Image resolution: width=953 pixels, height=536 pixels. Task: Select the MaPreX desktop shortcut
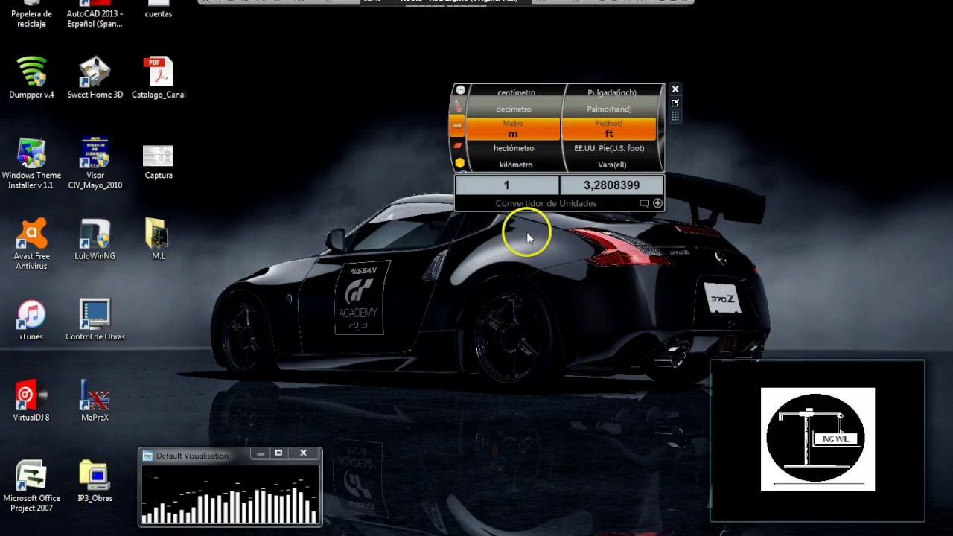pyautogui.click(x=95, y=401)
